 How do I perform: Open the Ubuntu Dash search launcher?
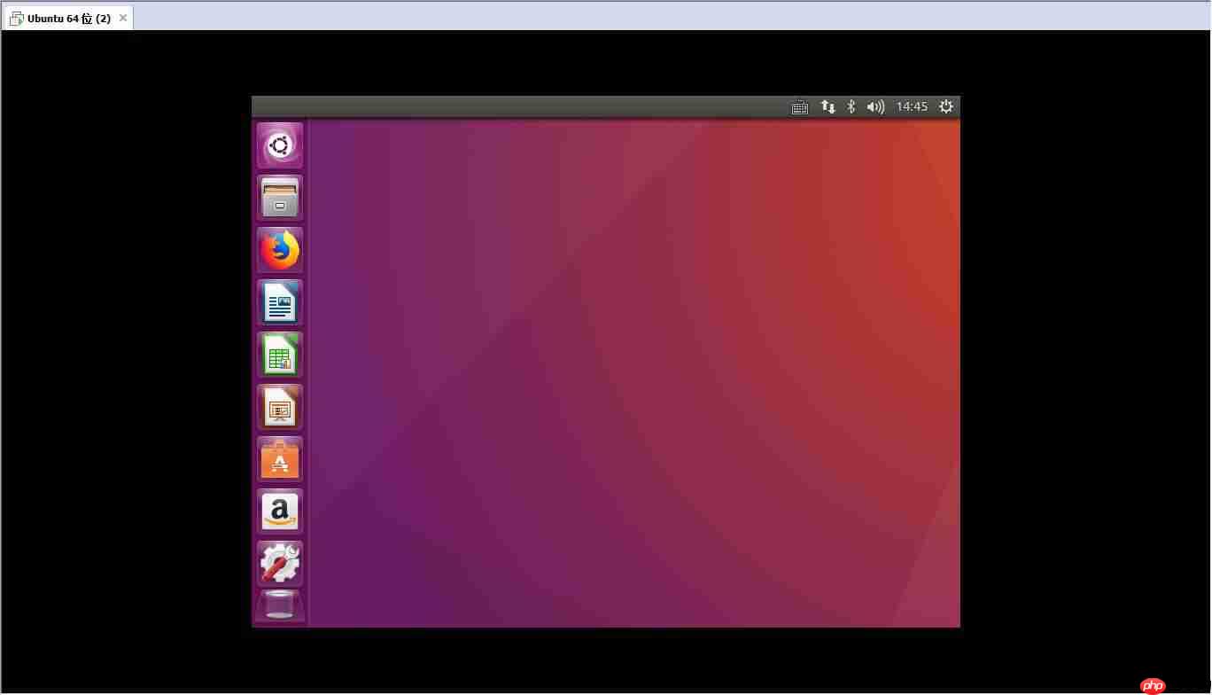click(280, 145)
